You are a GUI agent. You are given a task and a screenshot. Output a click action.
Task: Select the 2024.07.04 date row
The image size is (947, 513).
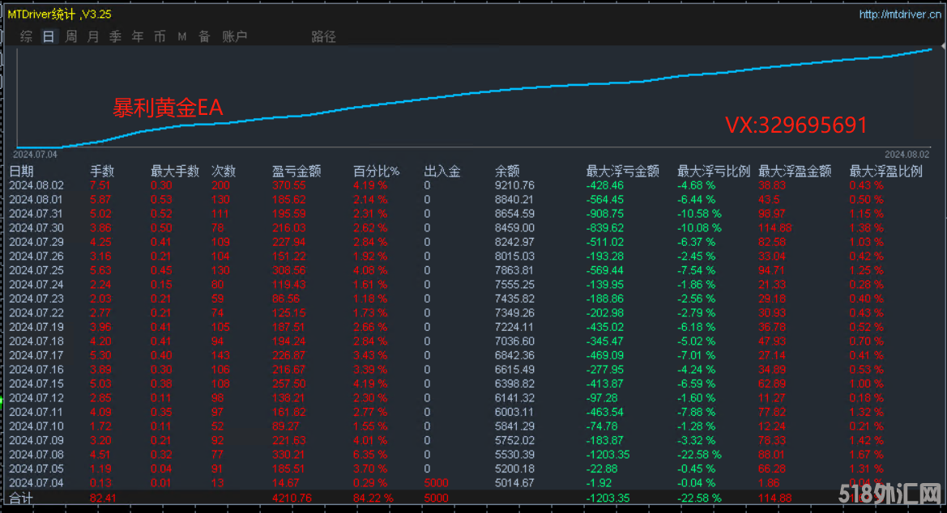(36, 483)
